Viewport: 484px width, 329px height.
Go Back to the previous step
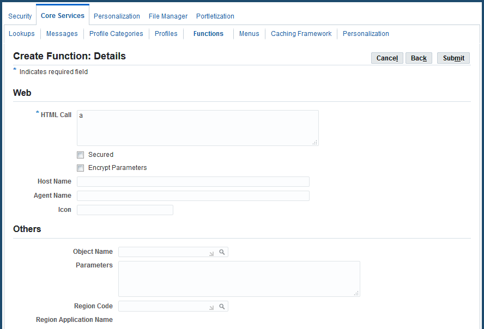coord(419,58)
